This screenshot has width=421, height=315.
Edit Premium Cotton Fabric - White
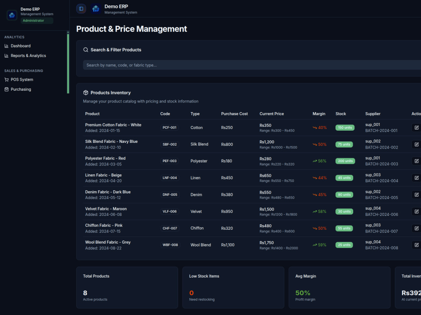(416, 128)
